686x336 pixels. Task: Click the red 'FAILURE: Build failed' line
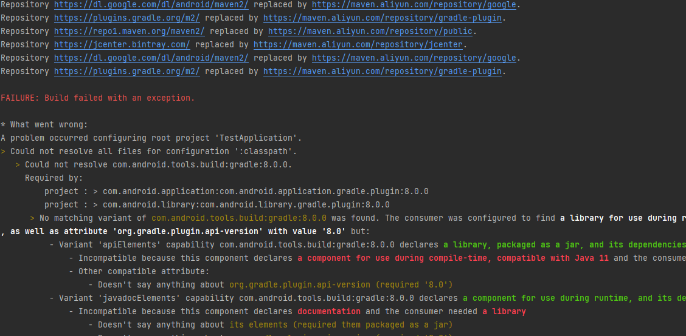[98, 98]
